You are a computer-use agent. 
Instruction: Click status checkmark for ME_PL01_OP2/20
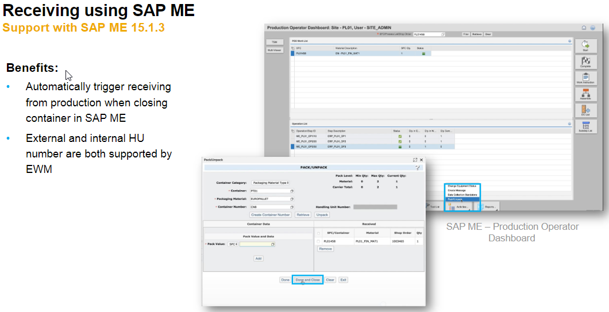click(400, 141)
